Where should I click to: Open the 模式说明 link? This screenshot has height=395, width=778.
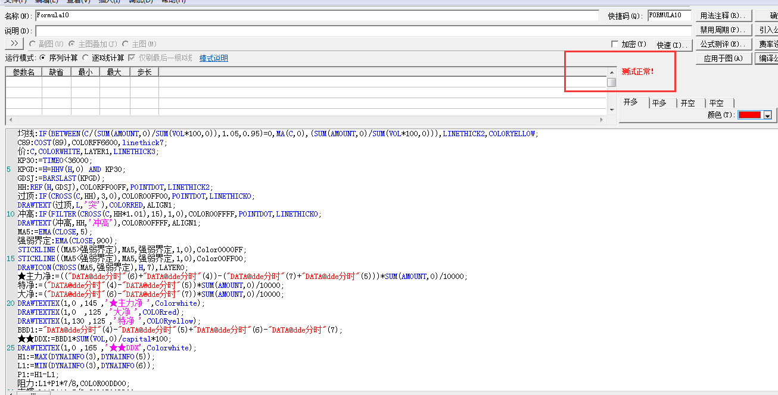pos(213,58)
